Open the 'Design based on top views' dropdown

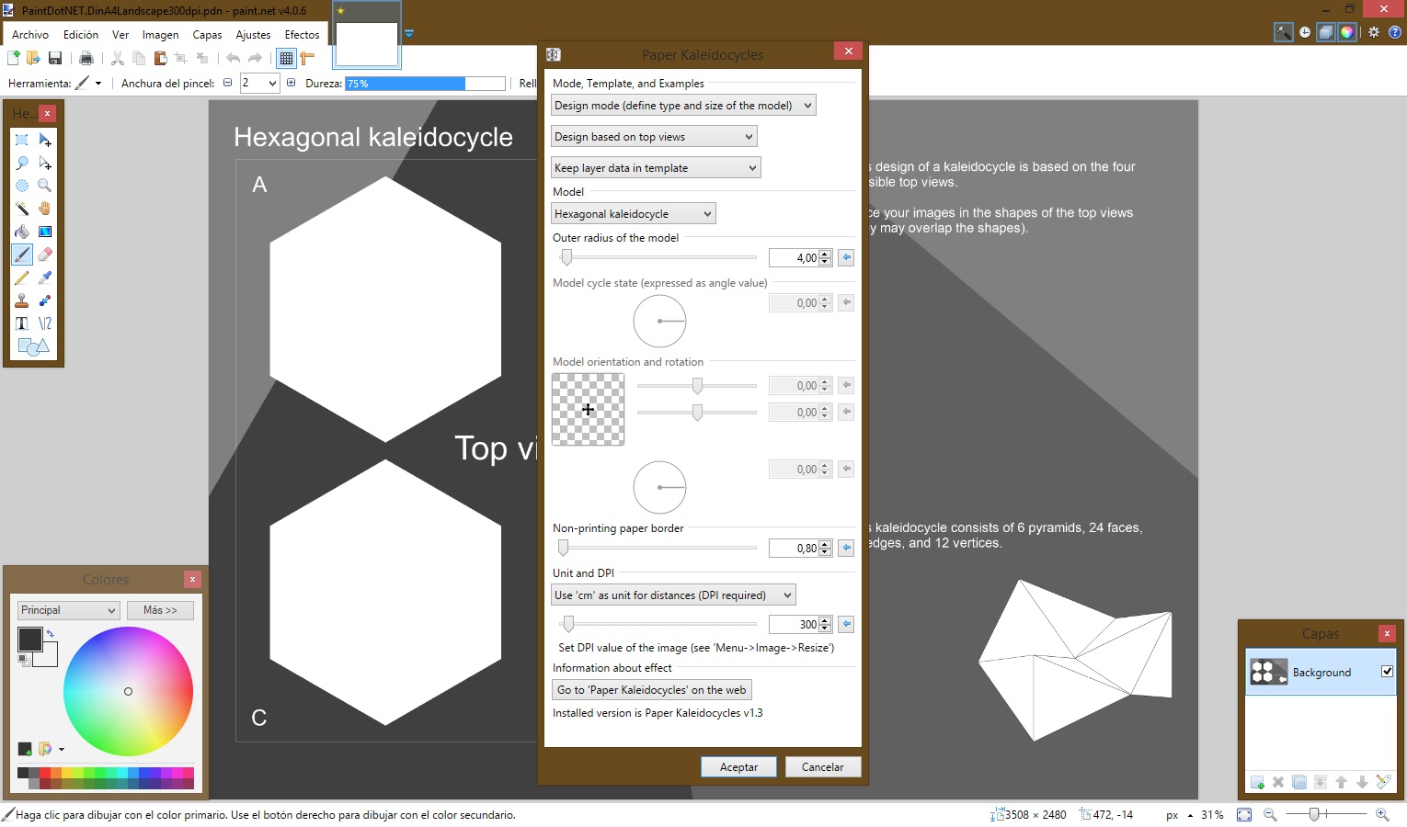click(x=654, y=137)
